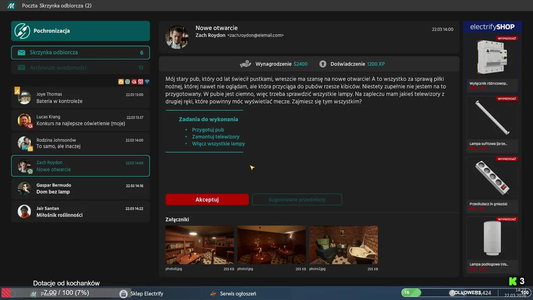Click the Doświadczenie arrow-up icon
The image size is (533, 300).
(323, 64)
